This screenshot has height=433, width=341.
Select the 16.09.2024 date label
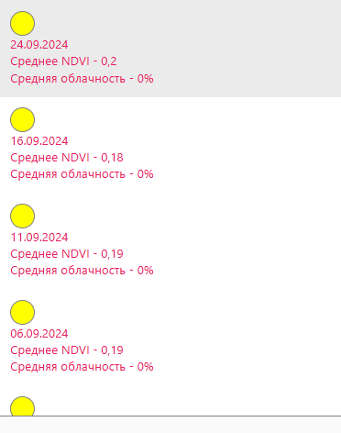pyautogui.click(x=39, y=141)
